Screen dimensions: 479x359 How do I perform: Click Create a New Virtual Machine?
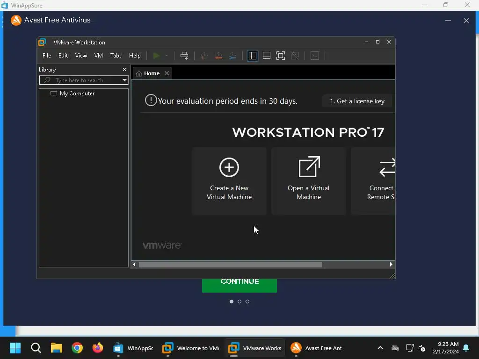[x=229, y=181]
